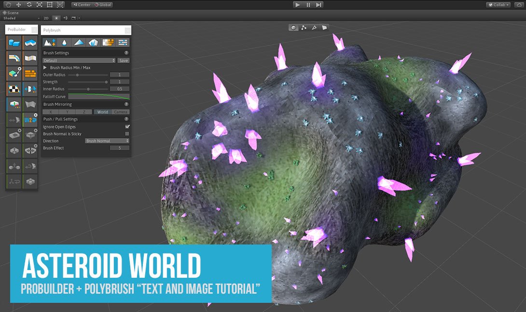The height and width of the screenshot is (312, 526).
Task: Toggle scene lighting sun button
Action: click(x=56, y=18)
